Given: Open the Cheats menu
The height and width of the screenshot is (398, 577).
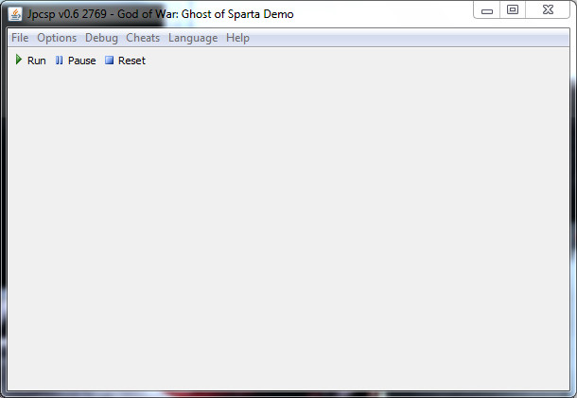Looking at the screenshot, I should (143, 38).
